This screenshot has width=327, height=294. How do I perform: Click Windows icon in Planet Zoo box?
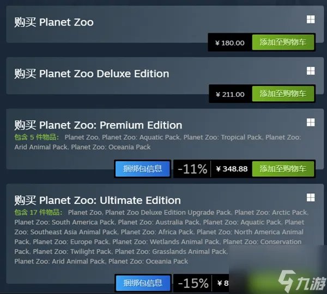(311, 20)
